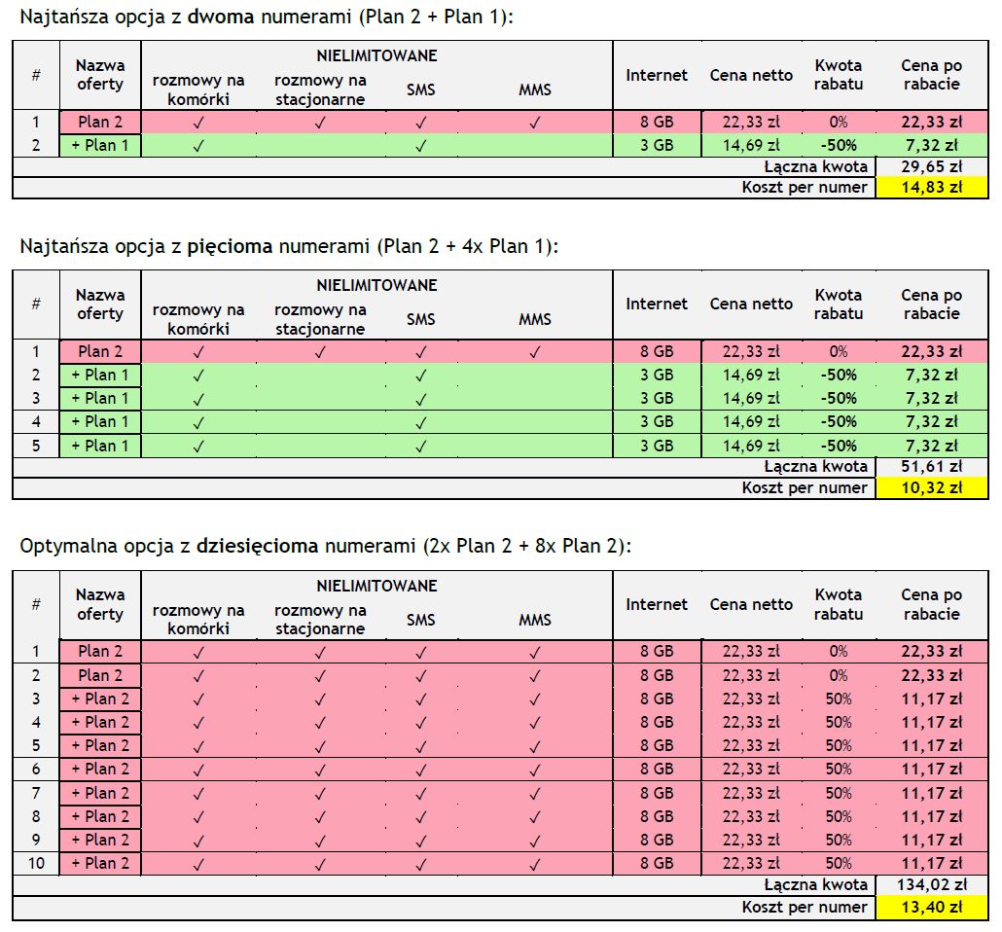Click "50%" in row 3 of ten-number table
Screen dimensions: 1002x932
point(839,699)
